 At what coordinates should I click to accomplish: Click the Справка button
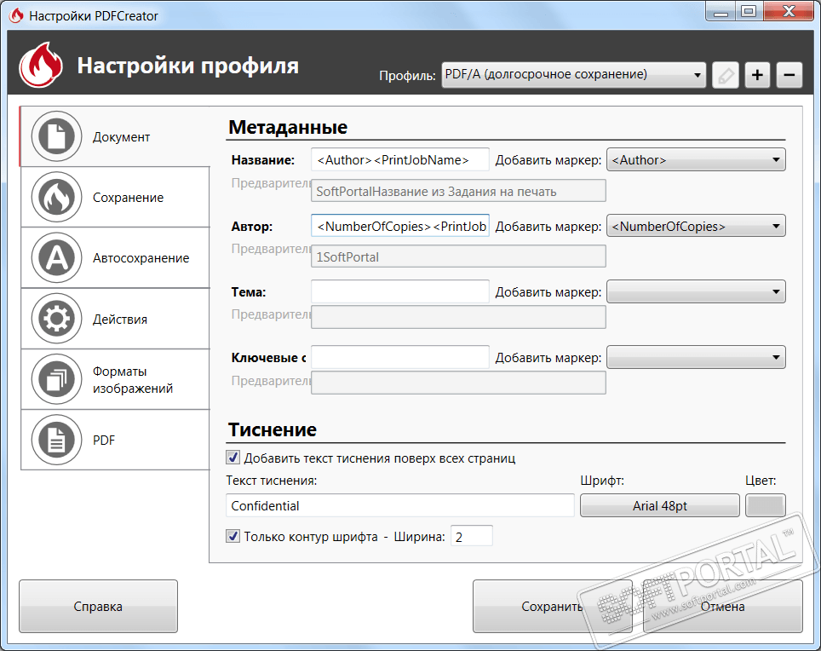click(x=98, y=606)
